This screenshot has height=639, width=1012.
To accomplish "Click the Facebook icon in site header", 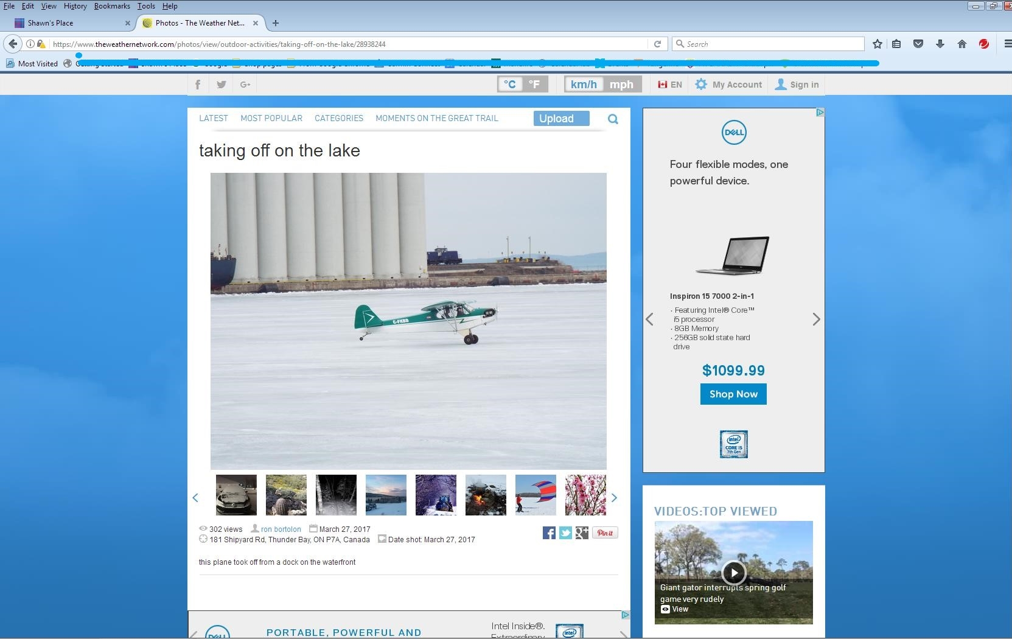I will (198, 85).
